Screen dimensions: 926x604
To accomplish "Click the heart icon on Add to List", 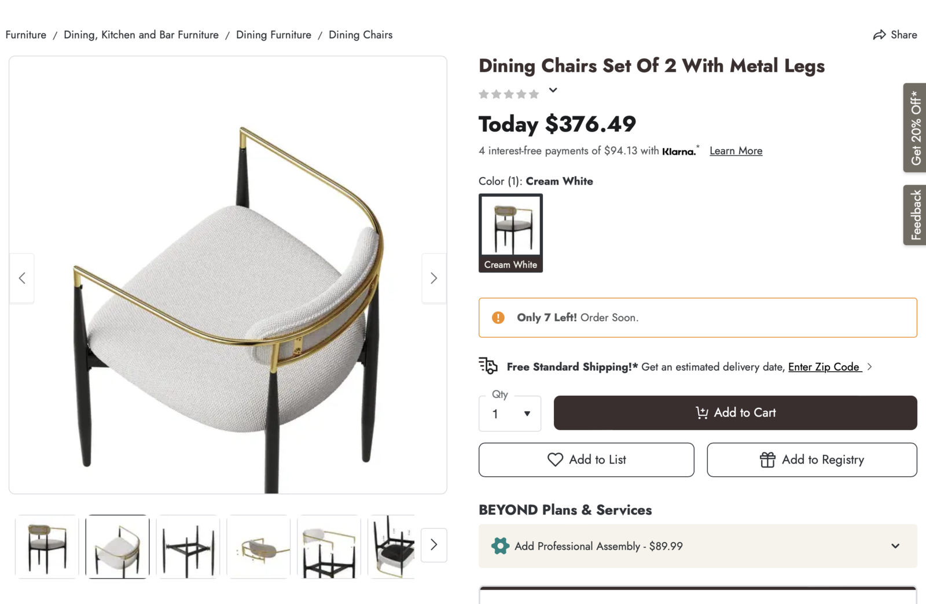I will (x=555, y=459).
